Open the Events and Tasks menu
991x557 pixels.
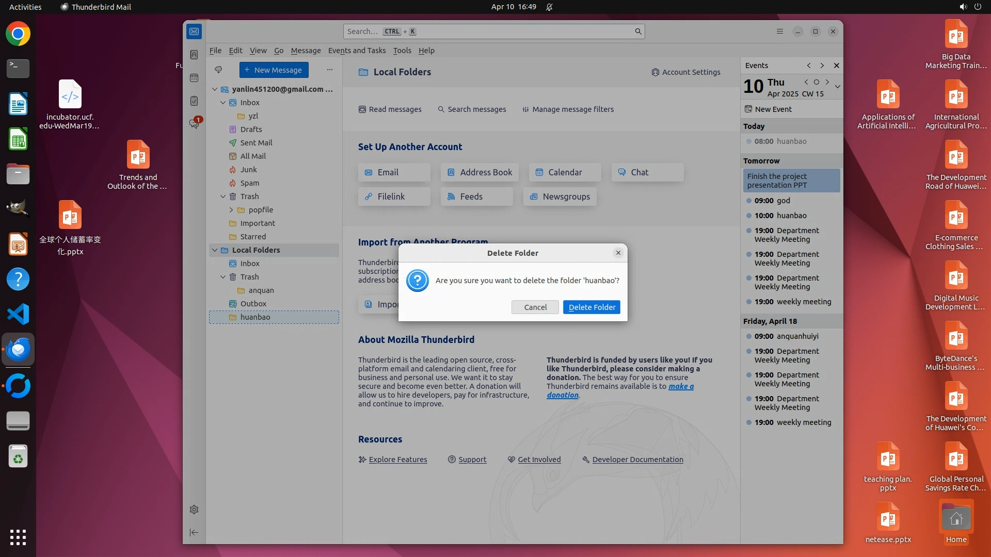pos(357,51)
